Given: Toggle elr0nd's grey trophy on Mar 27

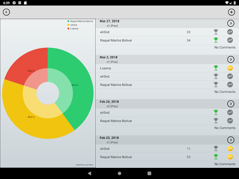Looking at the screenshot, I should pos(216,32).
